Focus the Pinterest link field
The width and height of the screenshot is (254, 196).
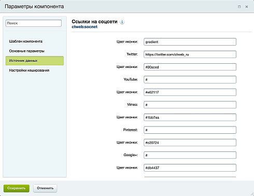[x=190, y=130]
